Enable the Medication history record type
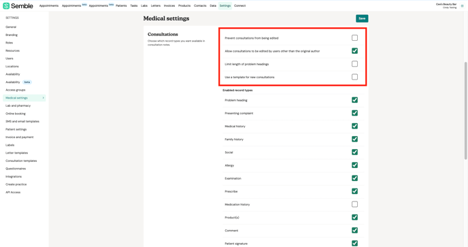Screen dimensions: 468x247 point(354,204)
